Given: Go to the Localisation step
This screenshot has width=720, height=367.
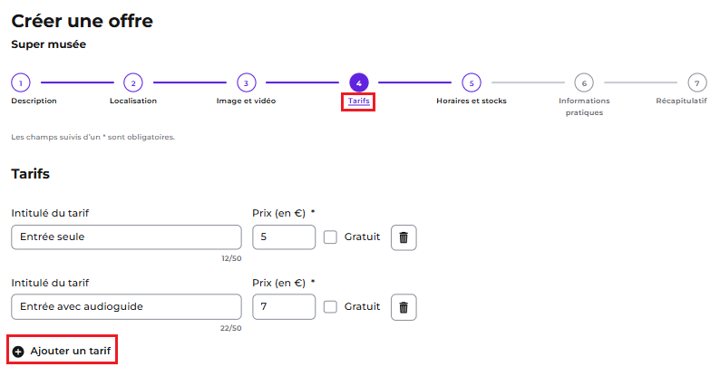Looking at the screenshot, I should coord(133,101).
